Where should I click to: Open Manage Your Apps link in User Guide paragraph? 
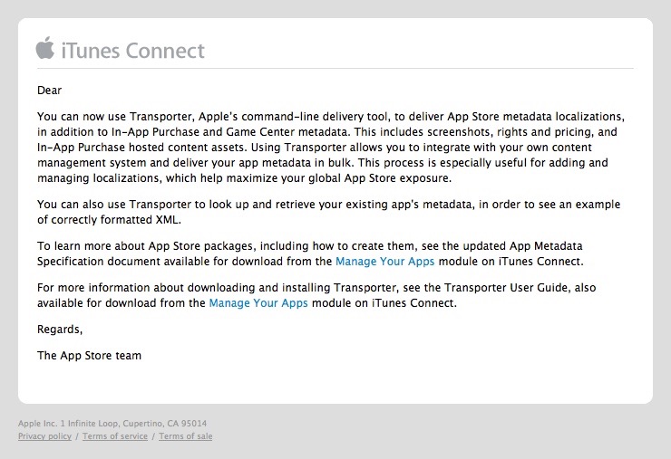click(258, 302)
